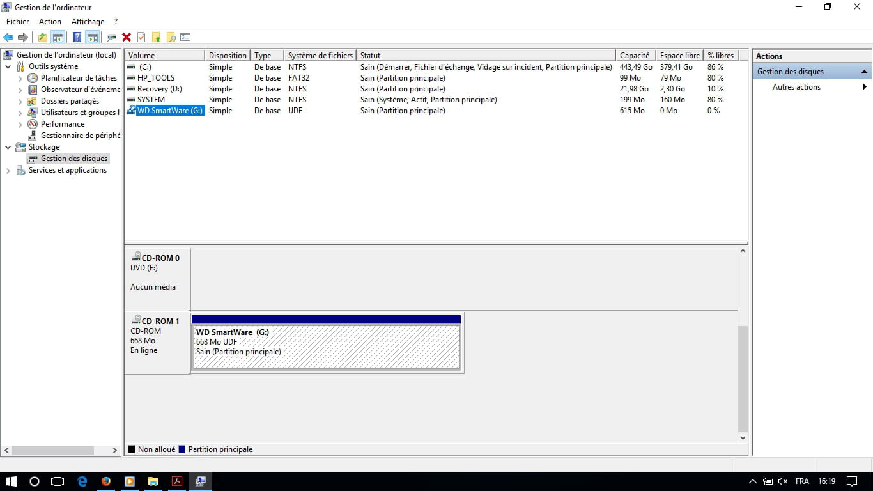Screen dimensions: 873x491
Task: Sort by the Volume column header
Action: [x=164, y=56]
